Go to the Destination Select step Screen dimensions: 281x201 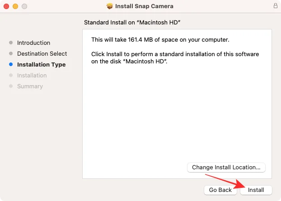pos(42,54)
